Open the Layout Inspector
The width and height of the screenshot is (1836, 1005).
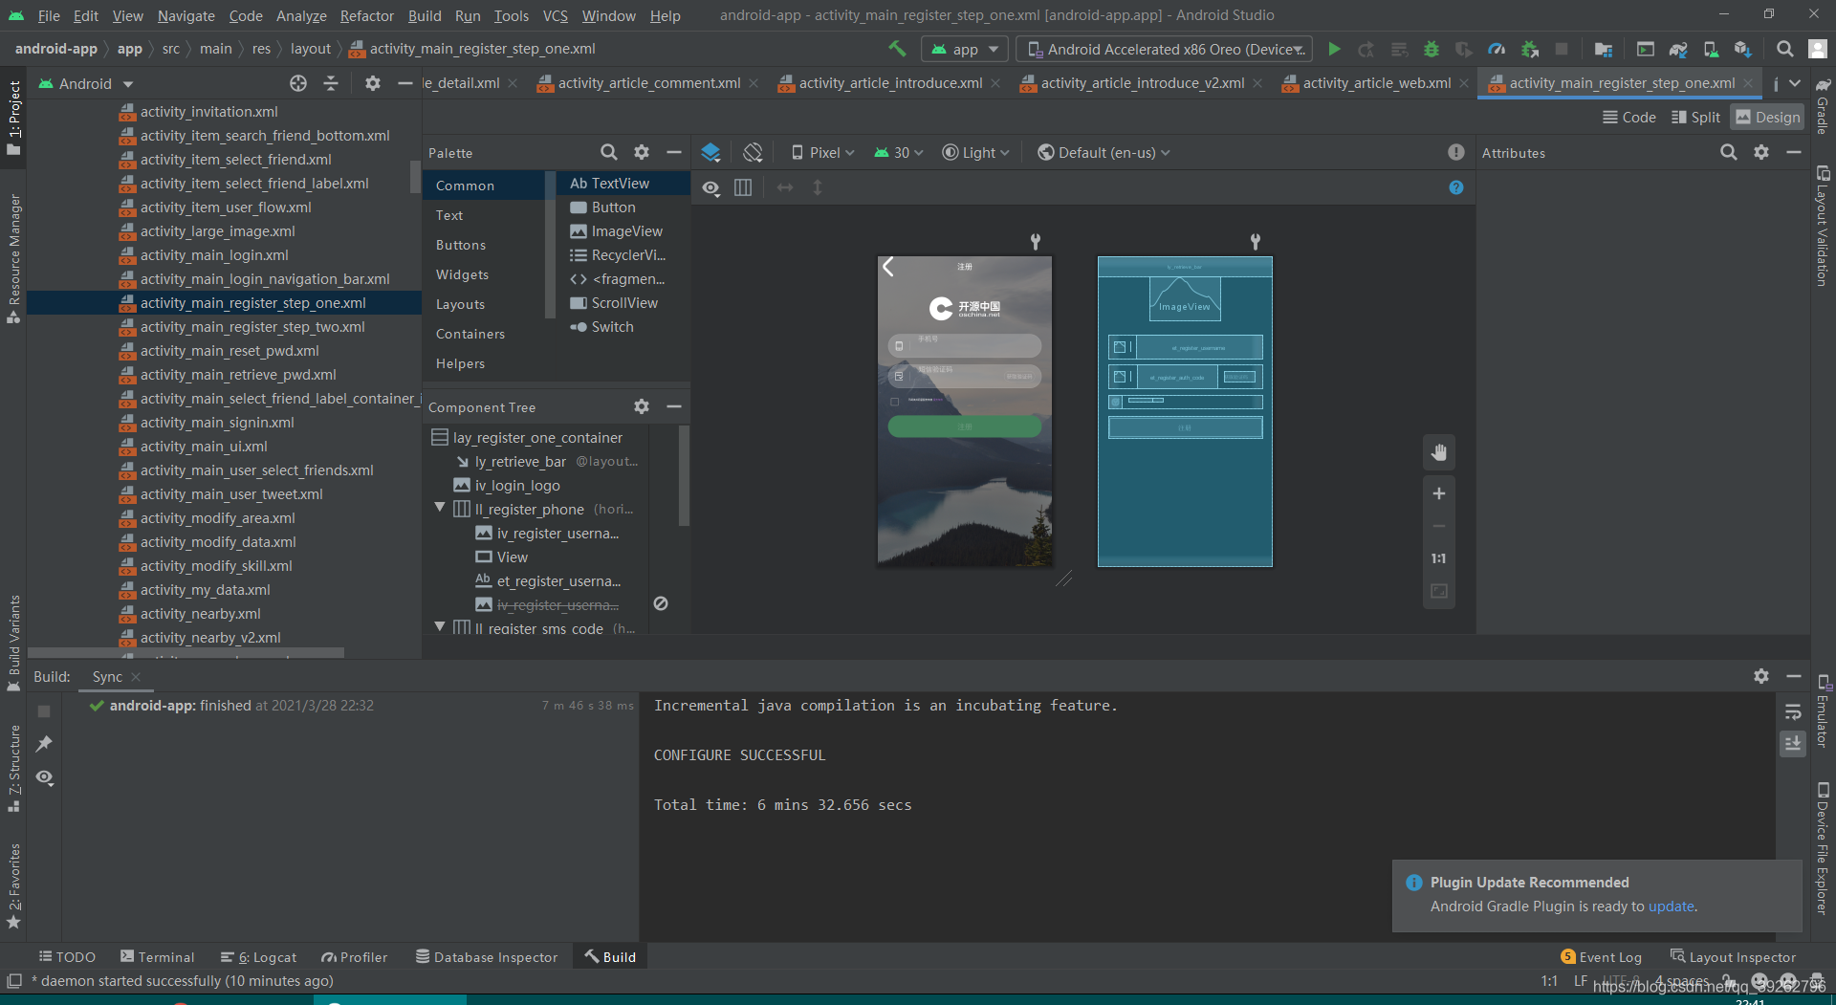click(1733, 956)
